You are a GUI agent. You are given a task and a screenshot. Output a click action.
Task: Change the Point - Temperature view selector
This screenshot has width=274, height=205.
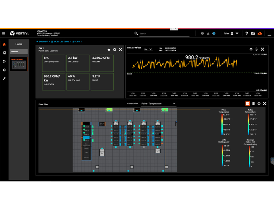[158, 104]
